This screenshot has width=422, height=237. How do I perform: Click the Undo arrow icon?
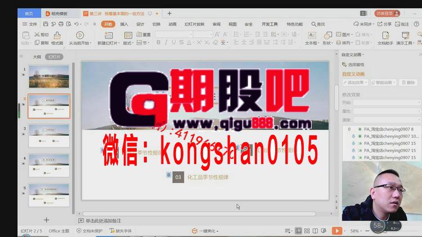(77, 24)
